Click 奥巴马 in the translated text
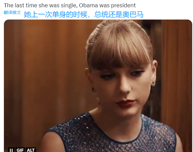Screen dimensions: 193x152 [x=133, y=14]
